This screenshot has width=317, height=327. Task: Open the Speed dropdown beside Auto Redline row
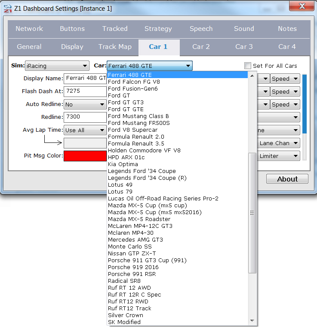(x=285, y=104)
